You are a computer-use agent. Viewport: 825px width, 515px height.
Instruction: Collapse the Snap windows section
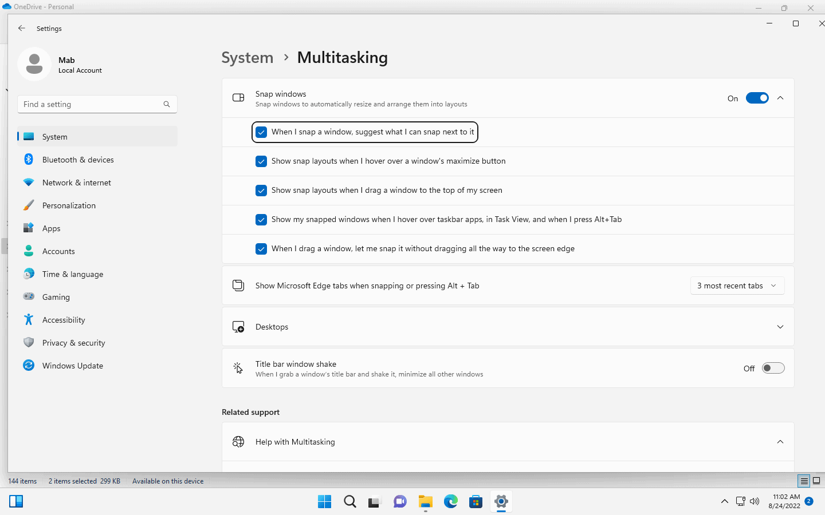click(780, 97)
